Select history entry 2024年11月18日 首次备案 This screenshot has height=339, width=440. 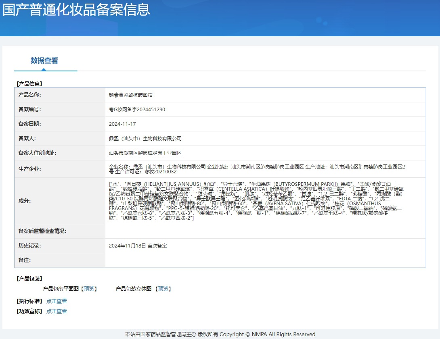click(138, 246)
